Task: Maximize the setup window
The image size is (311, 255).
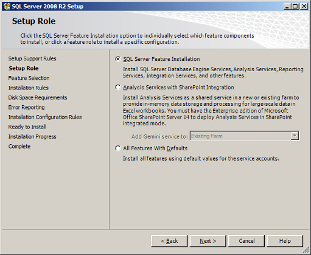Action: pyautogui.click(x=295, y=7)
